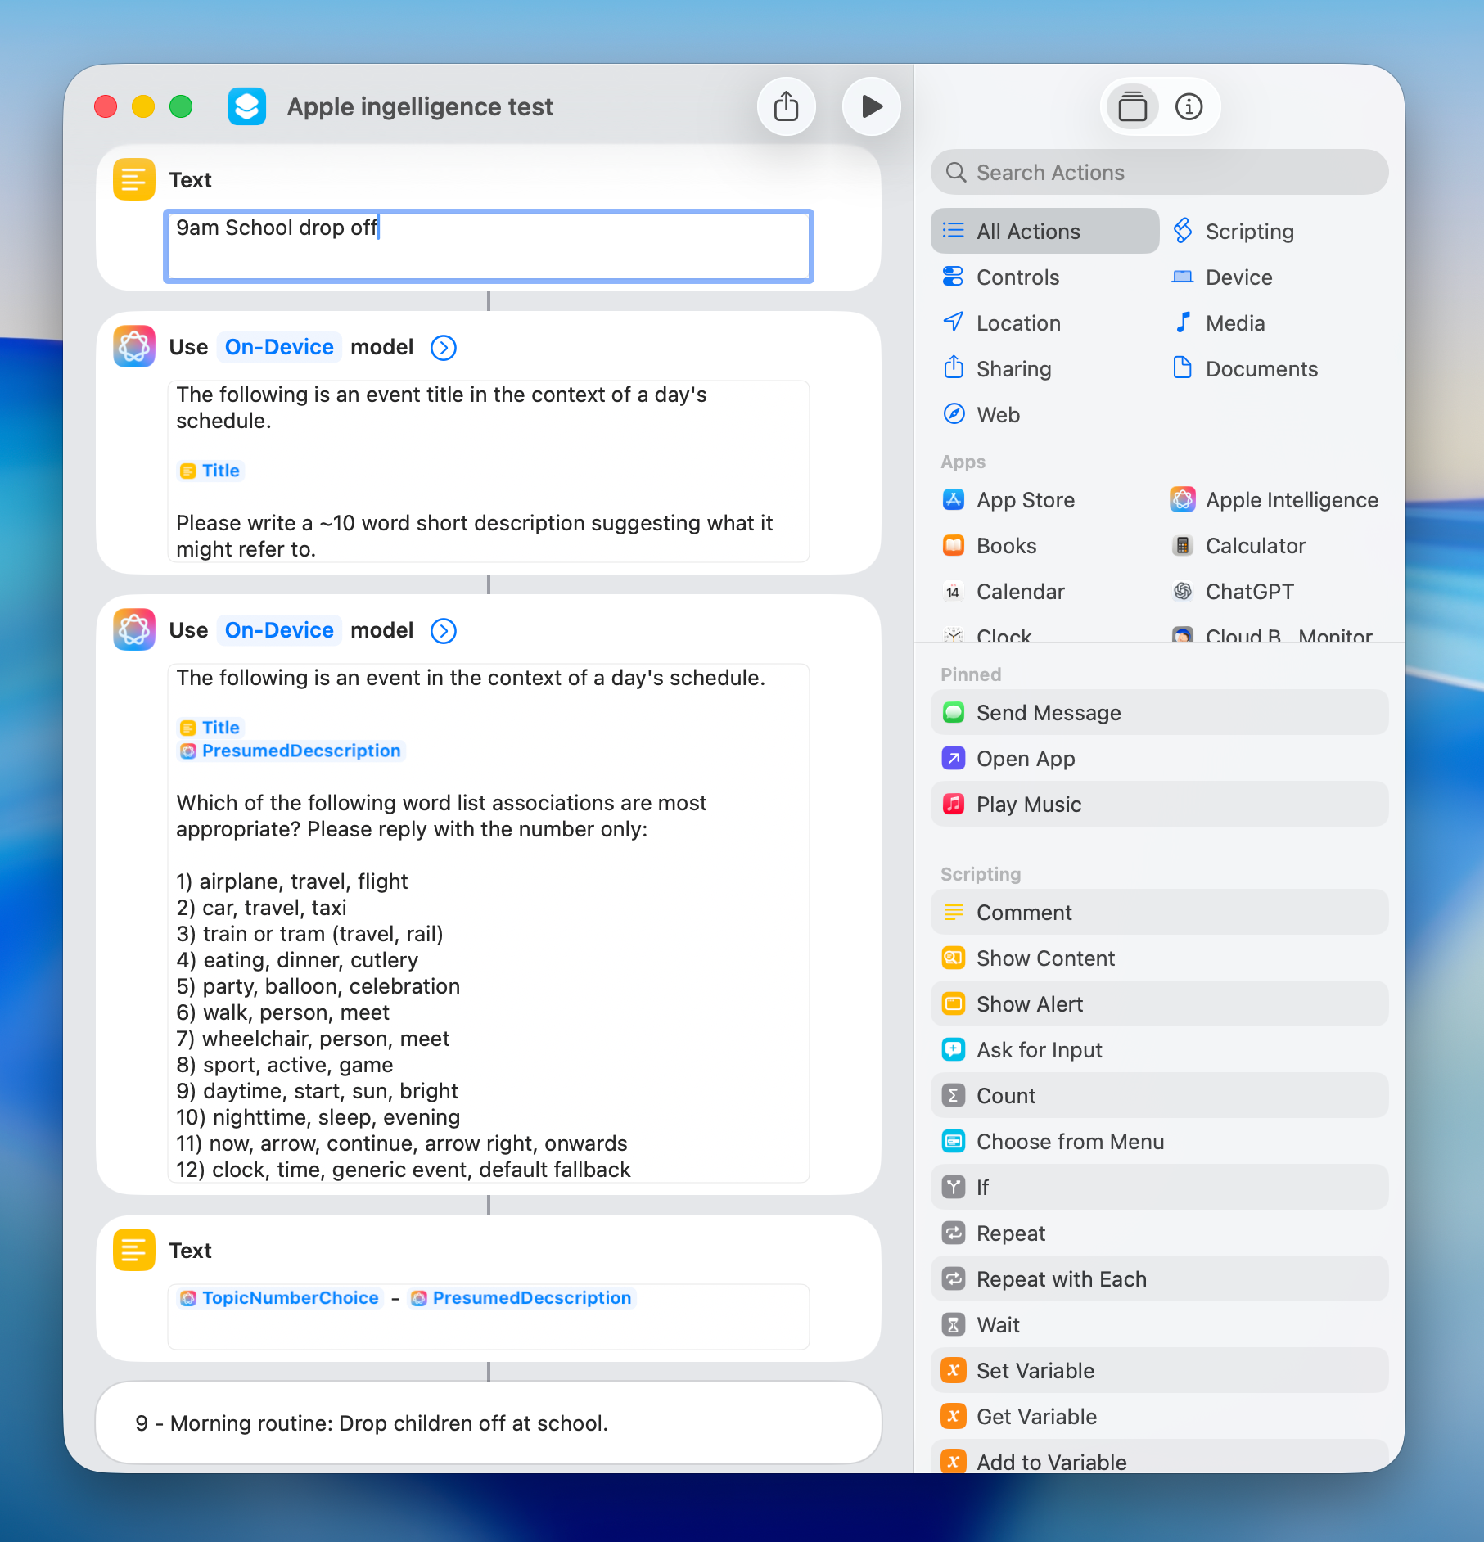The height and width of the screenshot is (1542, 1484).
Task: Expand details of the first model action
Action: coord(443,347)
